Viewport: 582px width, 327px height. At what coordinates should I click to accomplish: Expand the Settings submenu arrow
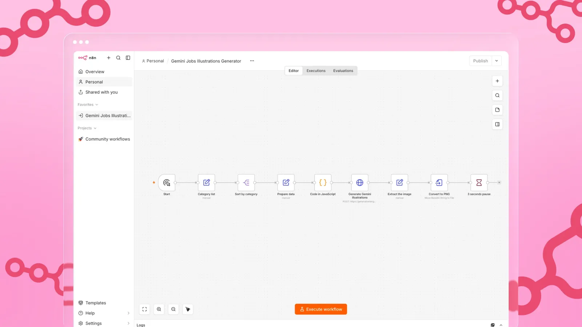click(x=128, y=323)
